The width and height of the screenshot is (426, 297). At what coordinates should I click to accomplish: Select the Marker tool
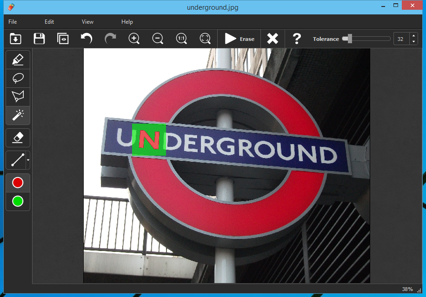point(18,60)
